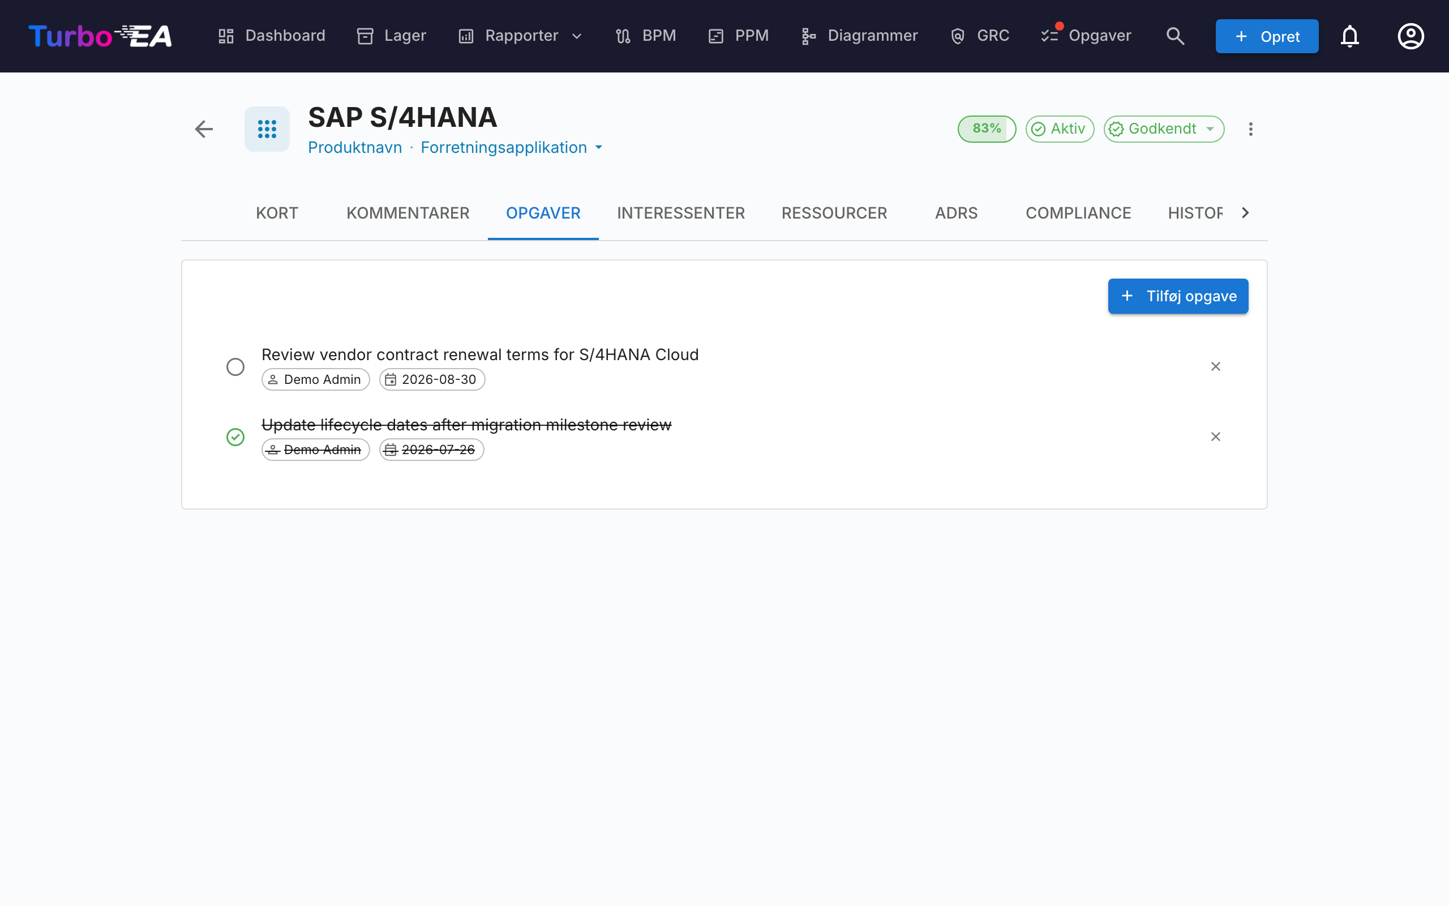Click the Update lifecycle dates task title
The height and width of the screenshot is (906, 1449).
[466, 425]
